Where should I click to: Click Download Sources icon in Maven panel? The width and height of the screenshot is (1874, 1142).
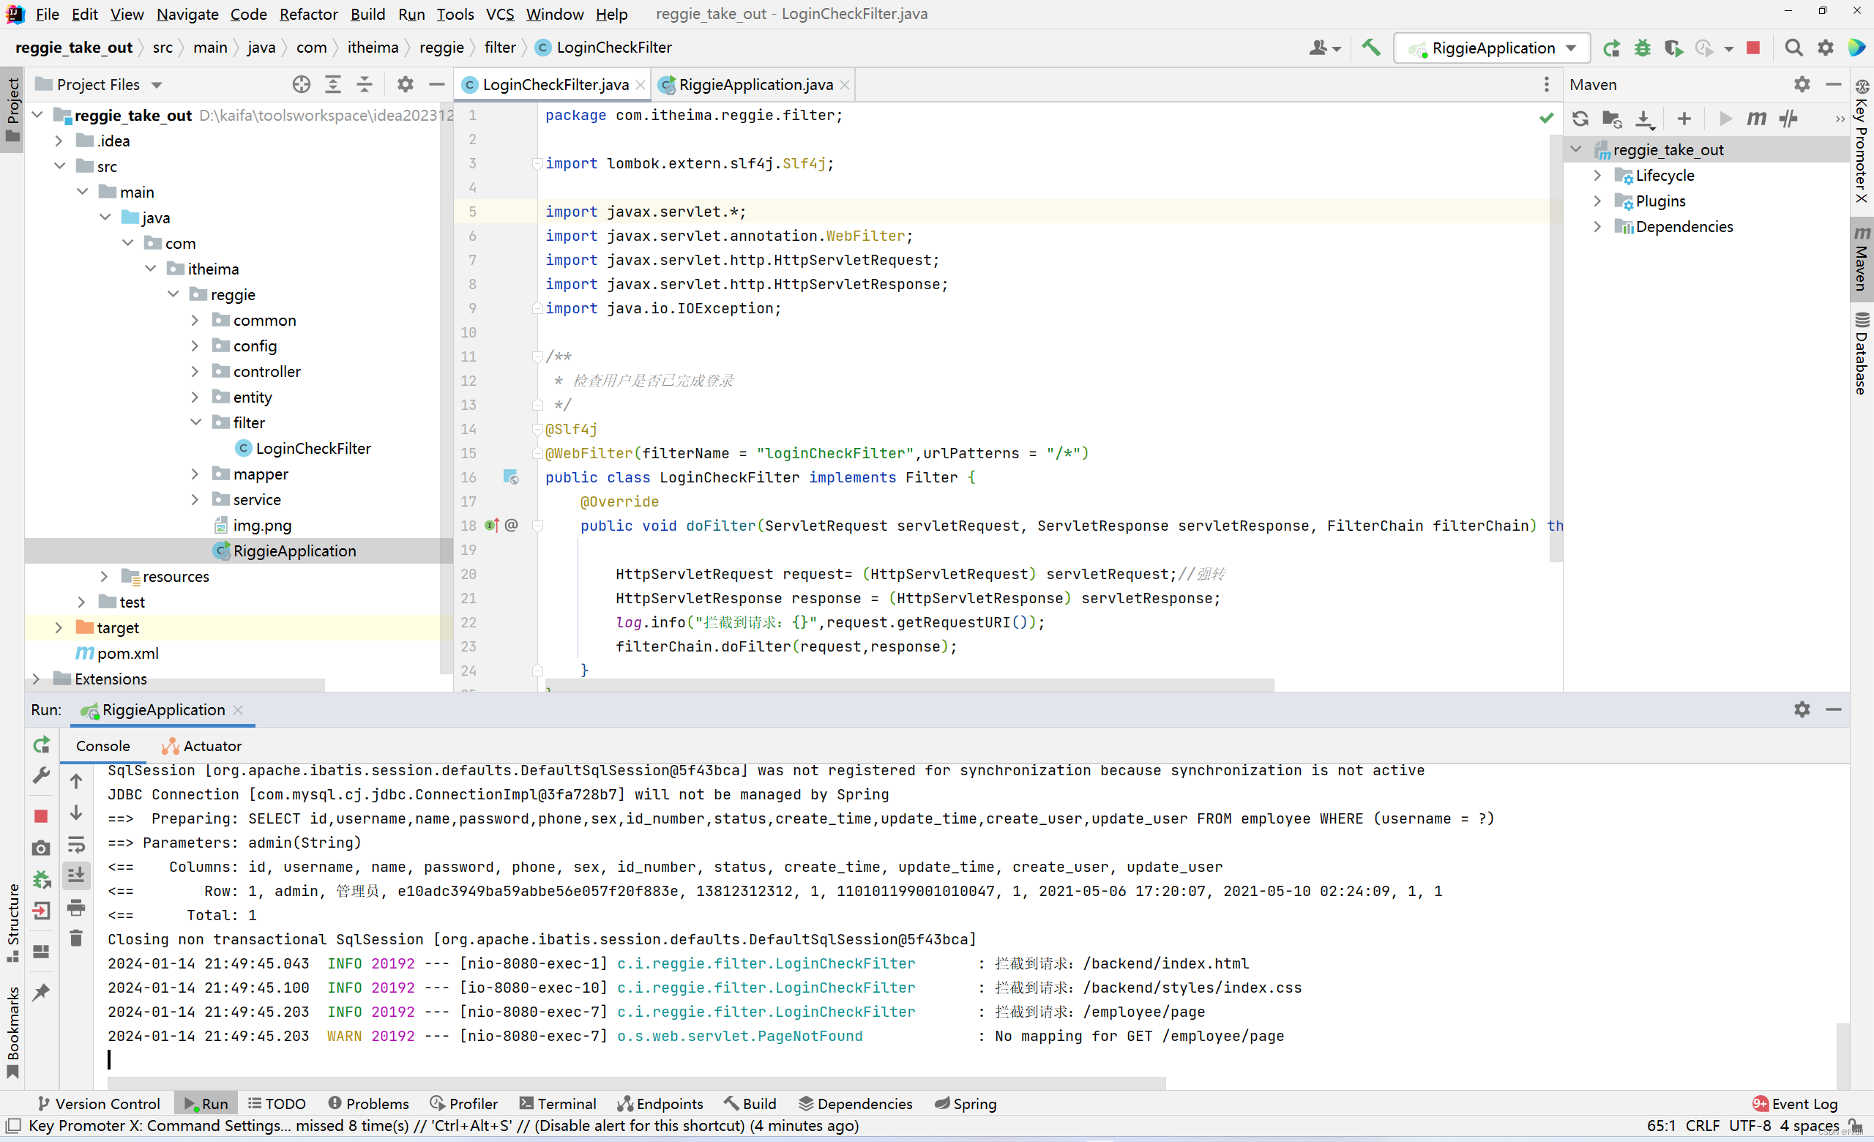(x=1643, y=119)
